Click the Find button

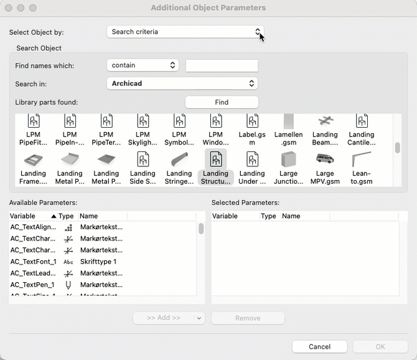point(222,102)
